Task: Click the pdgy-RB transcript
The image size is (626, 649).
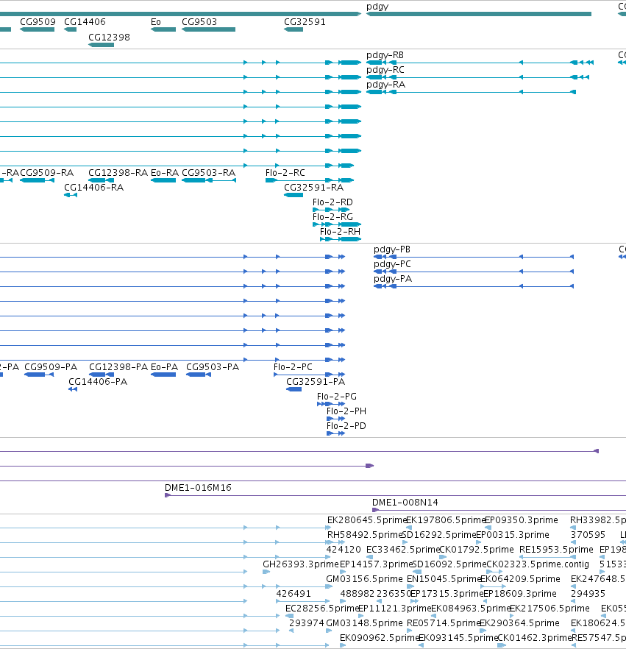Action: click(x=480, y=63)
